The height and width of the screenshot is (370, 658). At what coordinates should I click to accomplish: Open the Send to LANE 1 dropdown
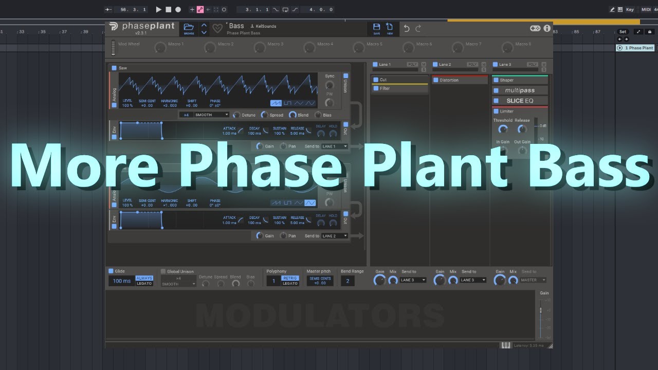[334, 146]
